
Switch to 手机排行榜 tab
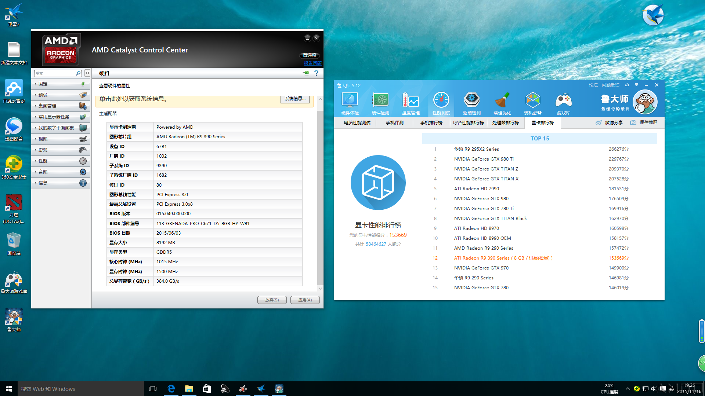pyautogui.click(x=431, y=123)
